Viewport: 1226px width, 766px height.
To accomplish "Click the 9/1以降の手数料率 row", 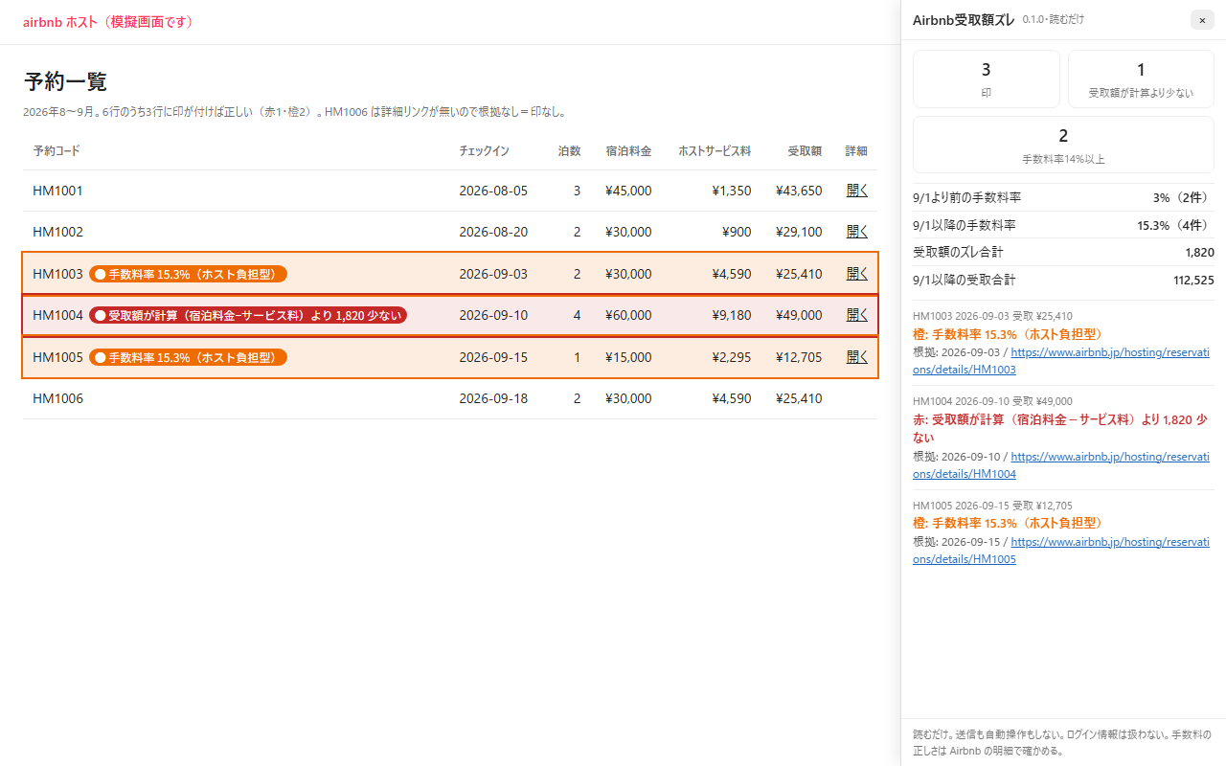I will (1063, 225).
